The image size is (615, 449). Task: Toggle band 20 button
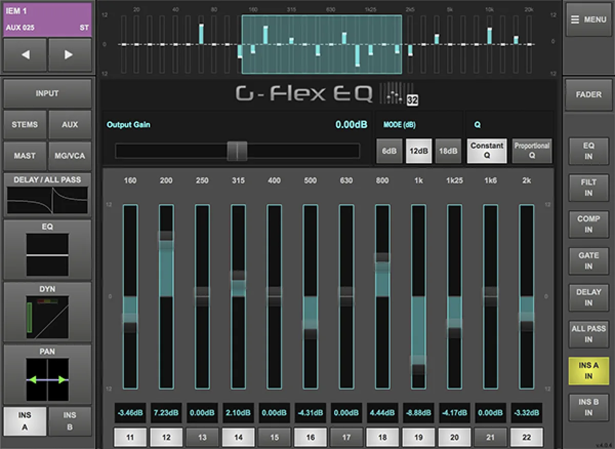(455, 438)
